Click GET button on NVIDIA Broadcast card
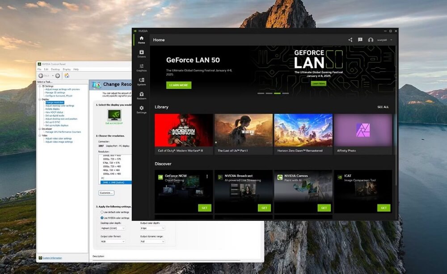Image resolution: width=447 pixels, height=274 pixels. (x=264, y=208)
